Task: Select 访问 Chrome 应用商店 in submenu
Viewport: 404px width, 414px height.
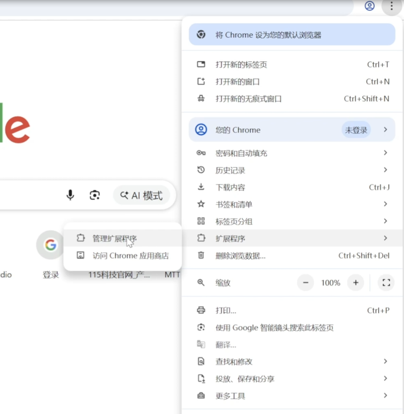Action: point(123,256)
